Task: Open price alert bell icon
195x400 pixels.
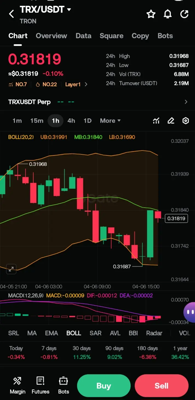Action: (x=168, y=14)
